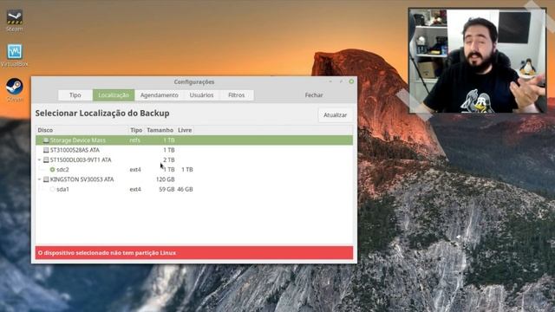Image resolution: width=555 pixels, height=312 pixels.
Task: Select the sda1 partition radio button
Action: pyautogui.click(x=52, y=190)
